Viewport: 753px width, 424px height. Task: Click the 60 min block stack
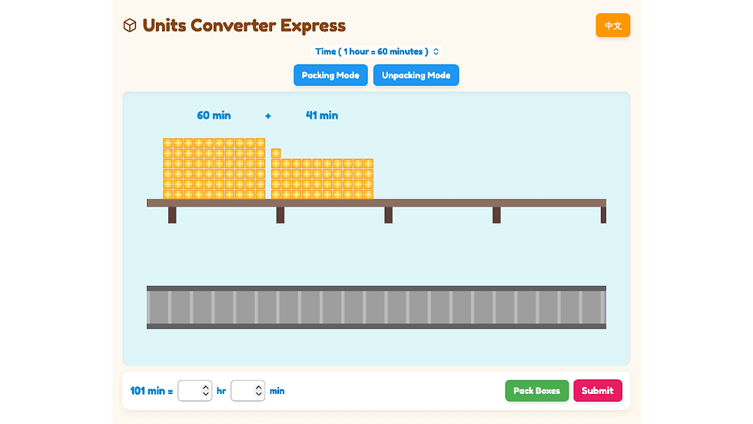click(214, 168)
